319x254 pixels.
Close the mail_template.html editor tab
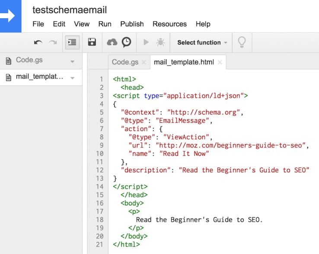[220, 62]
